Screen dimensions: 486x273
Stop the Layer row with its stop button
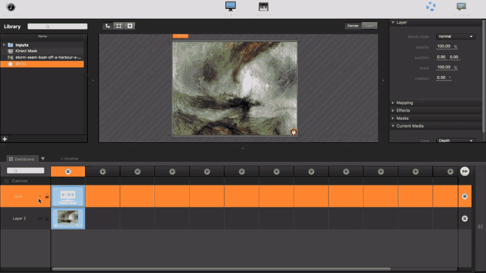tap(465, 196)
